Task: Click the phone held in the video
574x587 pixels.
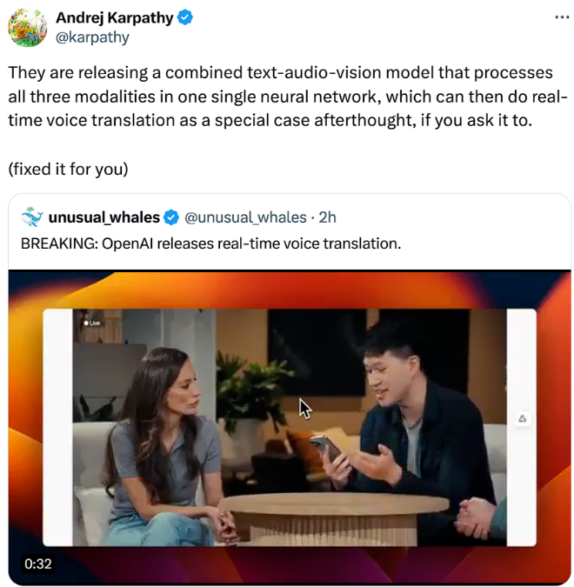Action: (x=326, y=449)
